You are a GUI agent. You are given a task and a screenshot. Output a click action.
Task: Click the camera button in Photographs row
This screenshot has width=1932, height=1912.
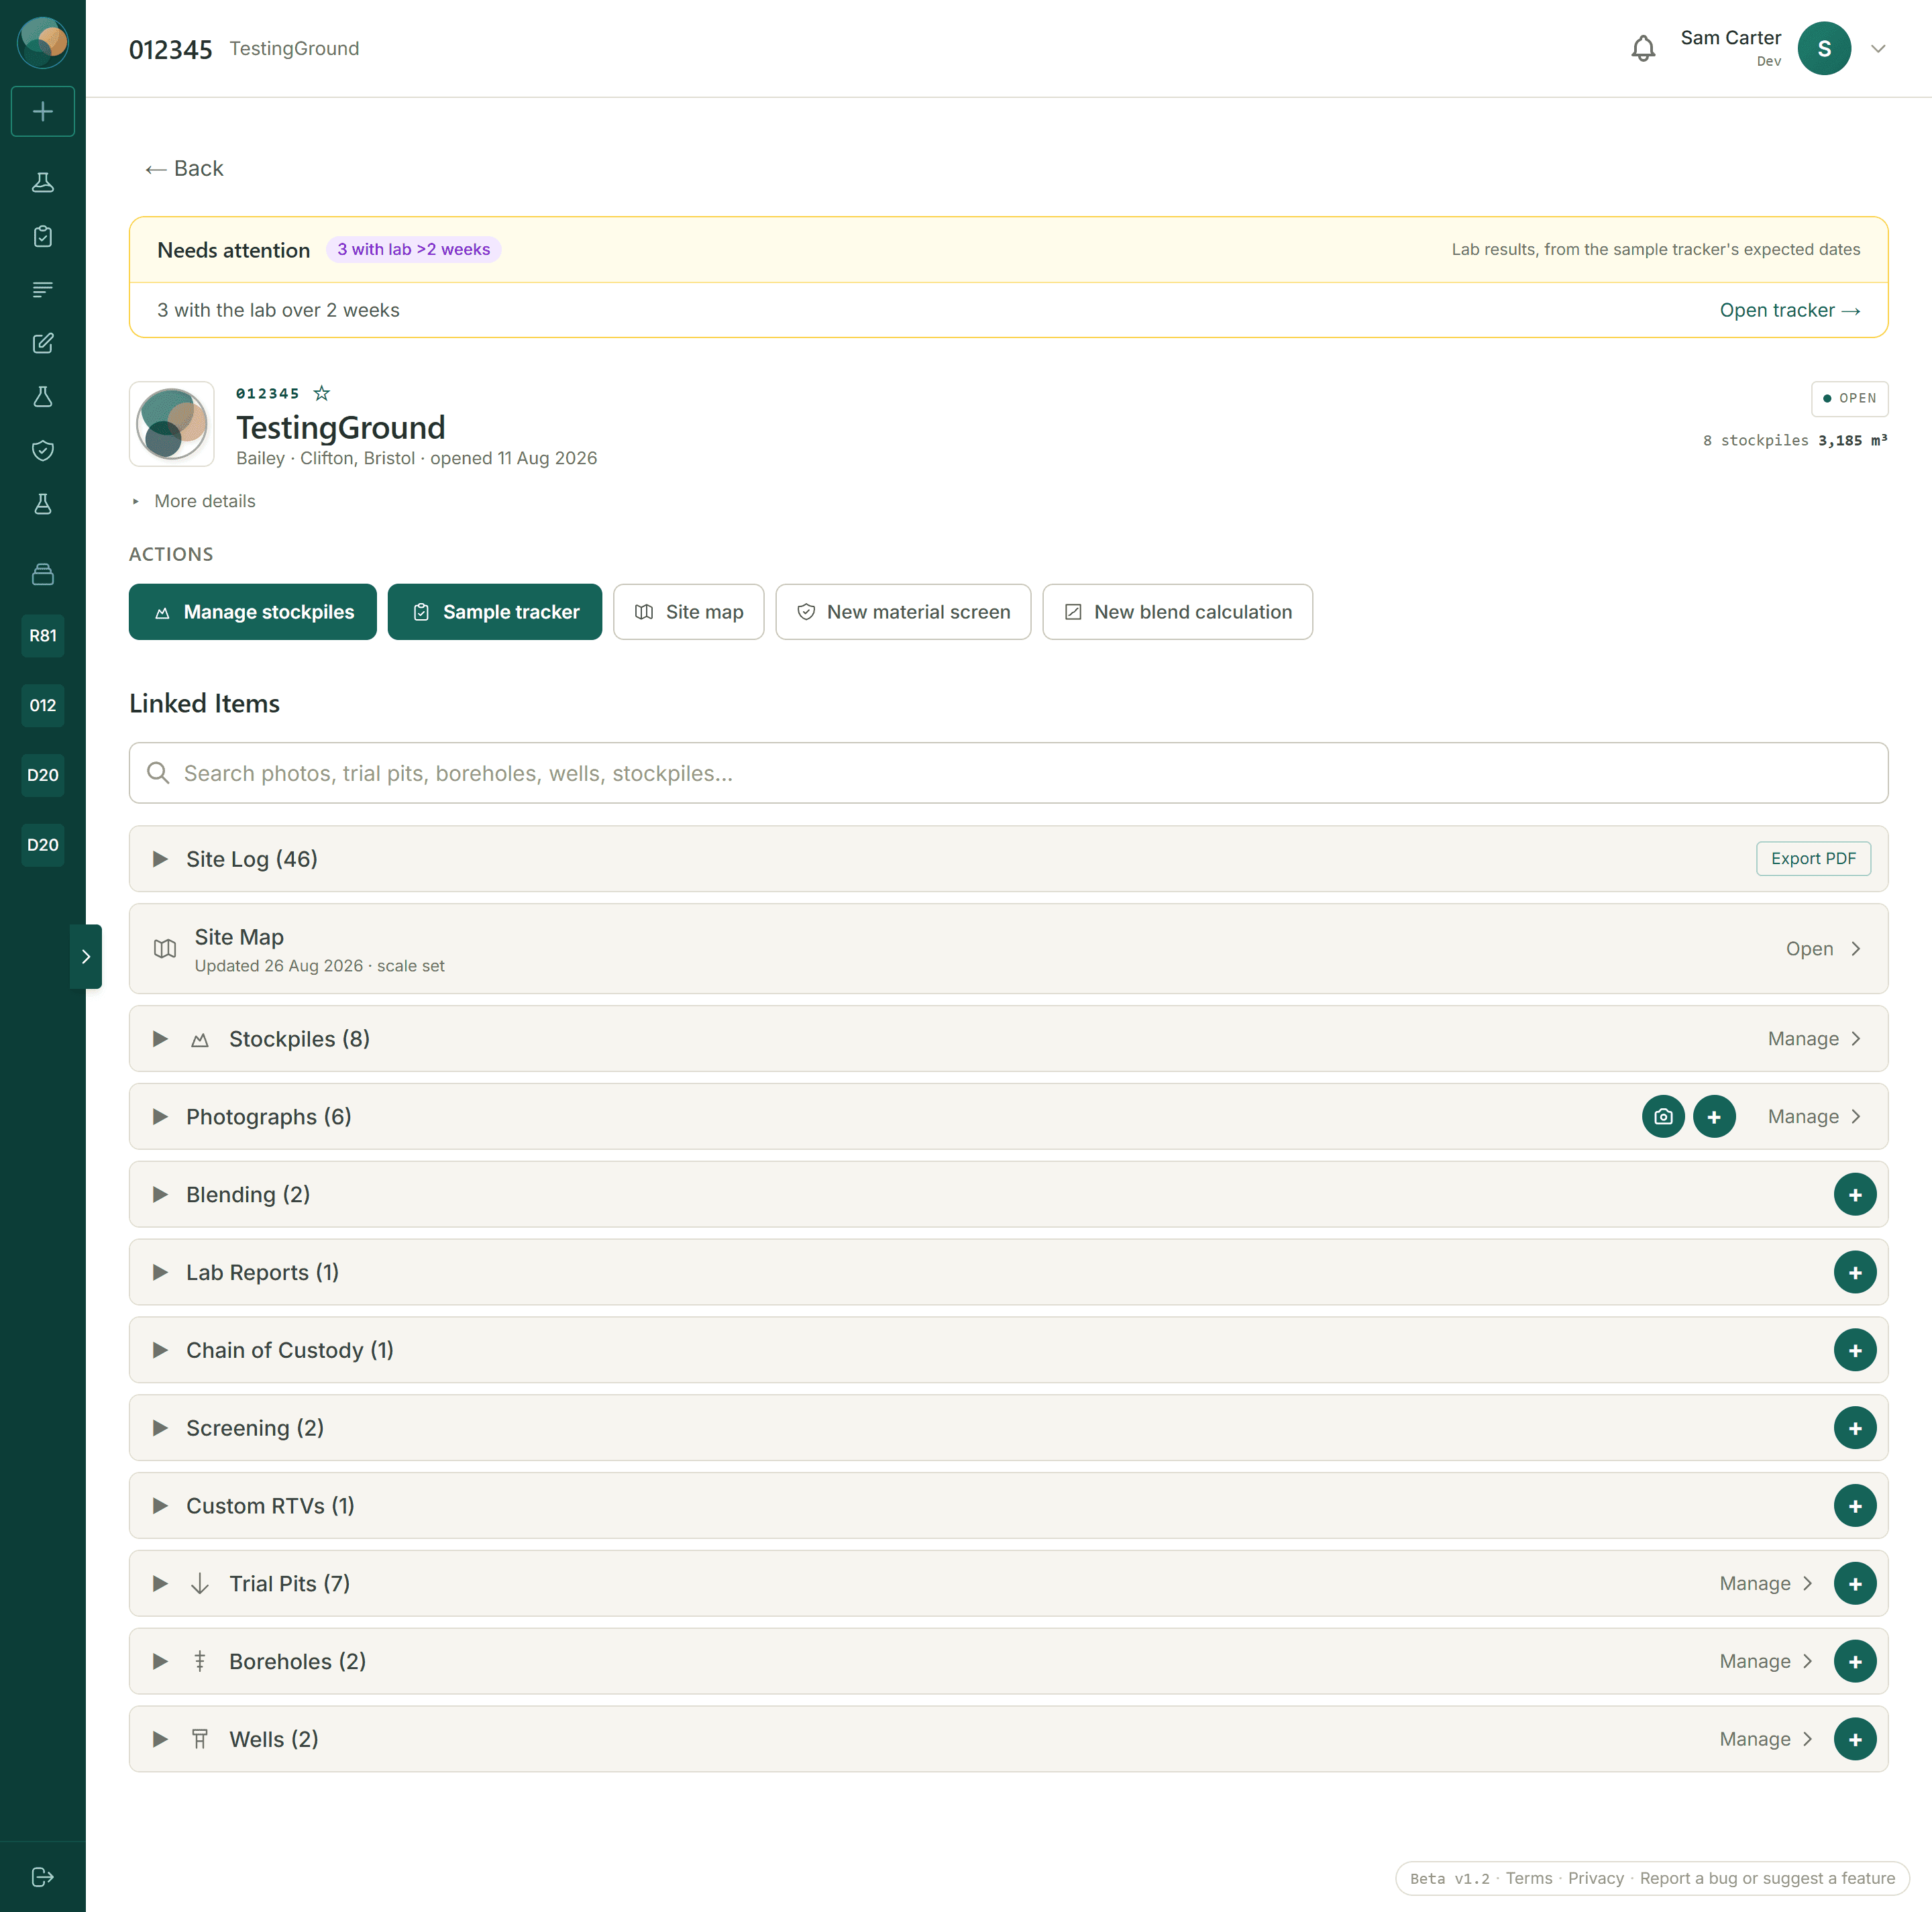(x=1663, y=1116)
